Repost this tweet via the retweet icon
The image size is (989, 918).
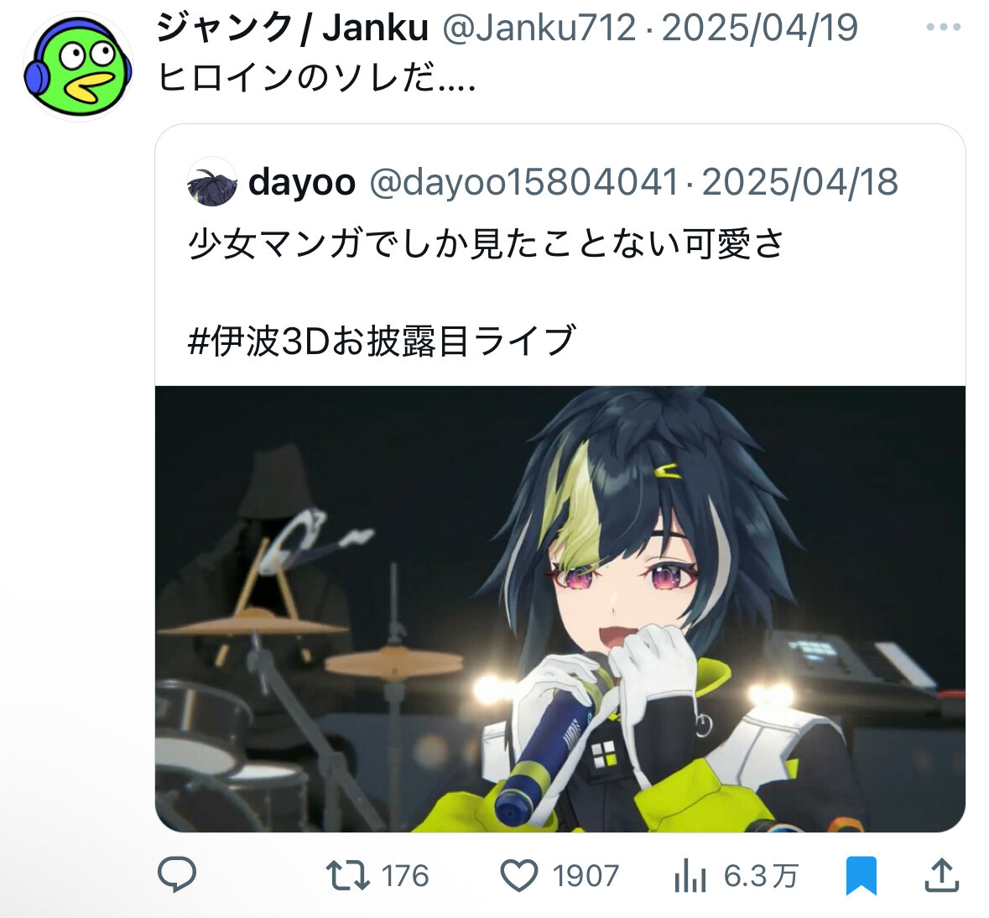click(347, 876)
